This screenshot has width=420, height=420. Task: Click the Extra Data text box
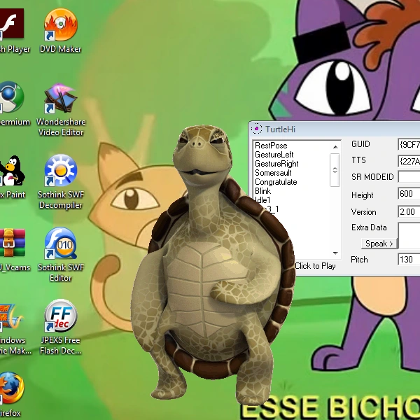coord(409,236)
